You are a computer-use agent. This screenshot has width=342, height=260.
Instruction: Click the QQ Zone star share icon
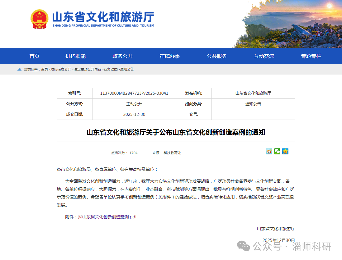click(285, 151)
